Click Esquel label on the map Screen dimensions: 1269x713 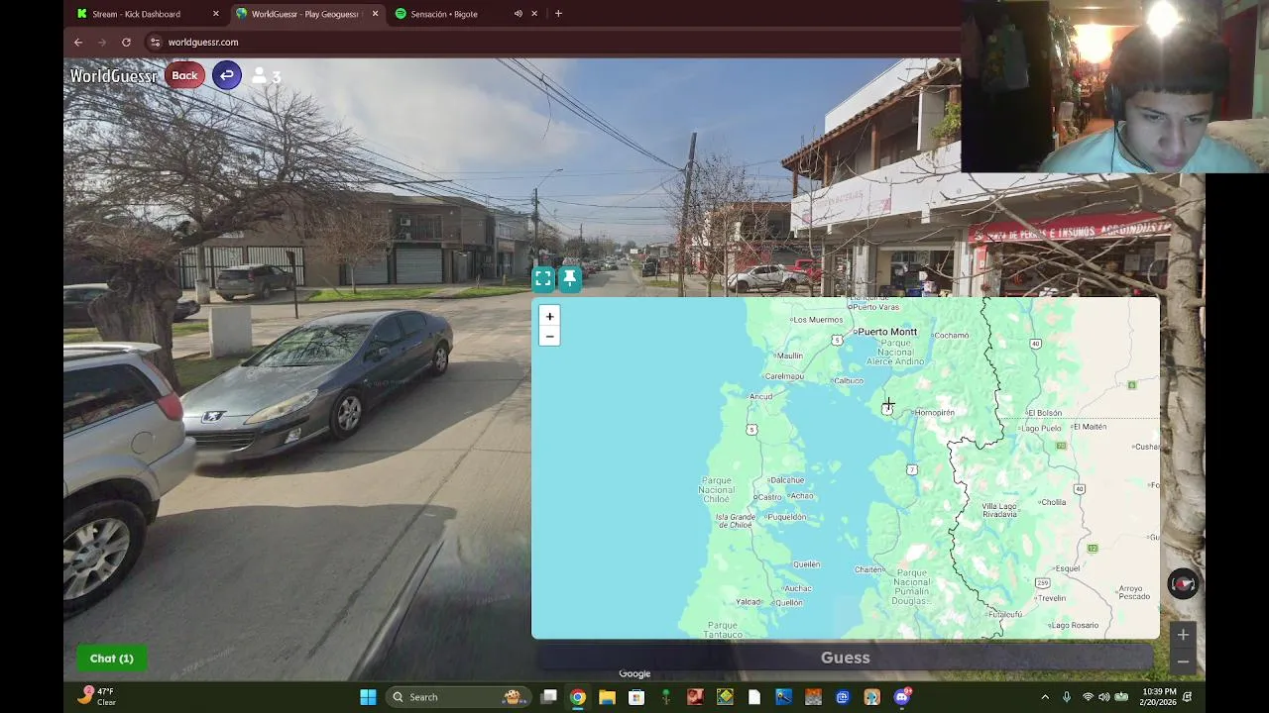pos(1068,568)
